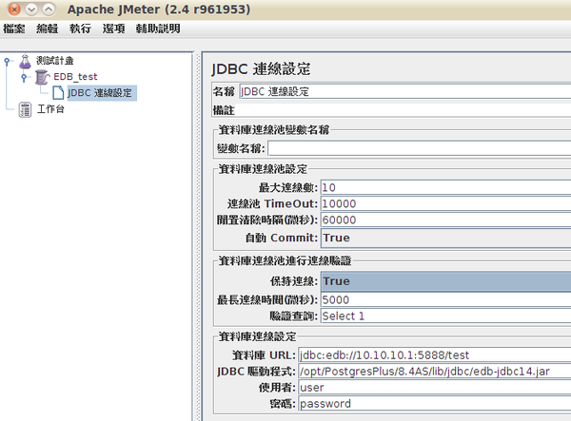This screenshot has width=571, height=421.
Task: Open the 編輯 menu
Action: (48, 29)
